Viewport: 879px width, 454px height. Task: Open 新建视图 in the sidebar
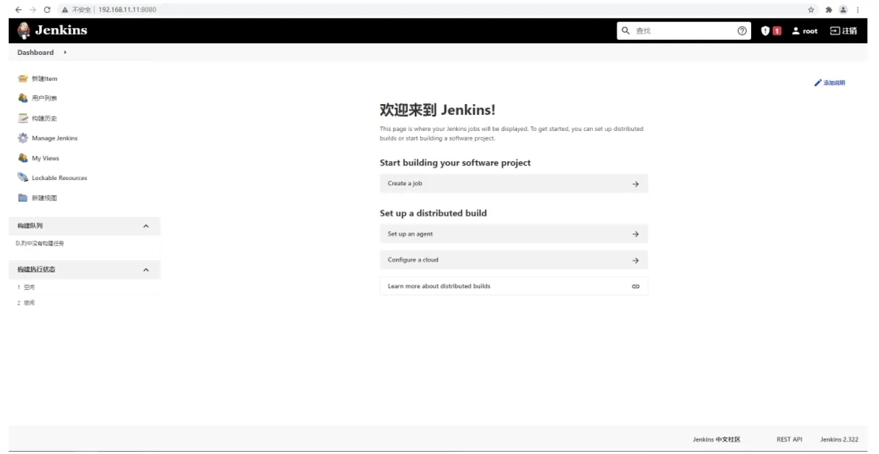tap(44, 198)
